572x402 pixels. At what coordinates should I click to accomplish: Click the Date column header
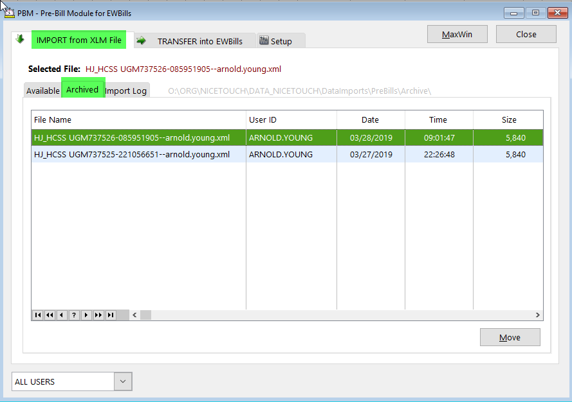click(x=371, y=120)
